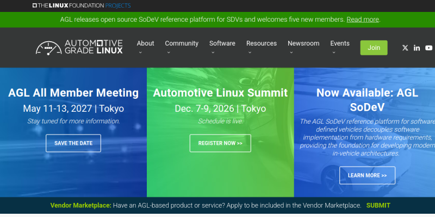Expand the chevron under Community

[169, 52]
